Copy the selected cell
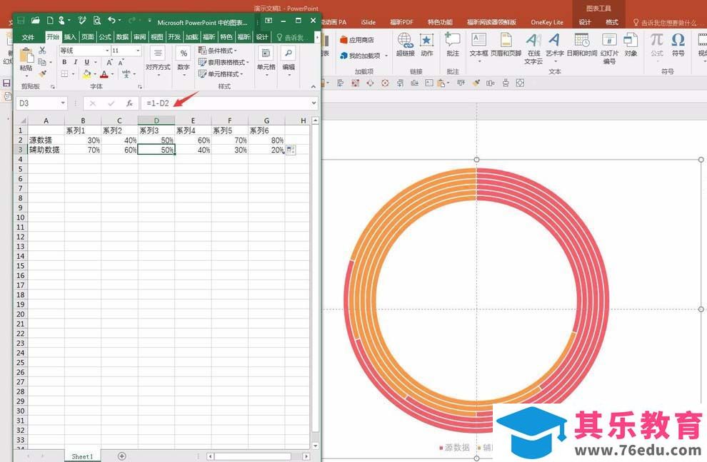Viewport: 707px width, 462px height. 42,62
